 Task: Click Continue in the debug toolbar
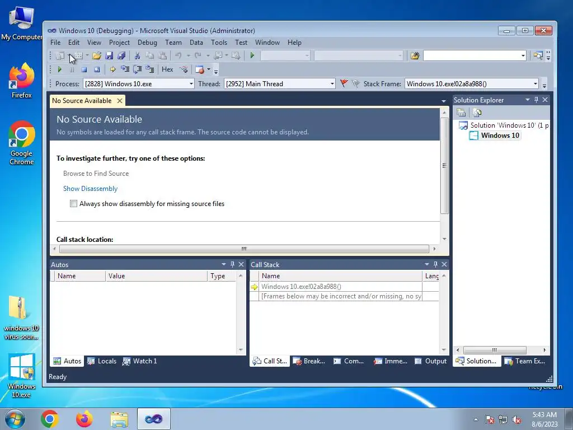(x=59, y=69)
